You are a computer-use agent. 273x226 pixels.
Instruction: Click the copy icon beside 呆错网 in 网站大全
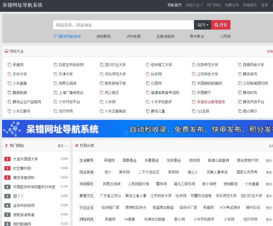pos(9,65)
